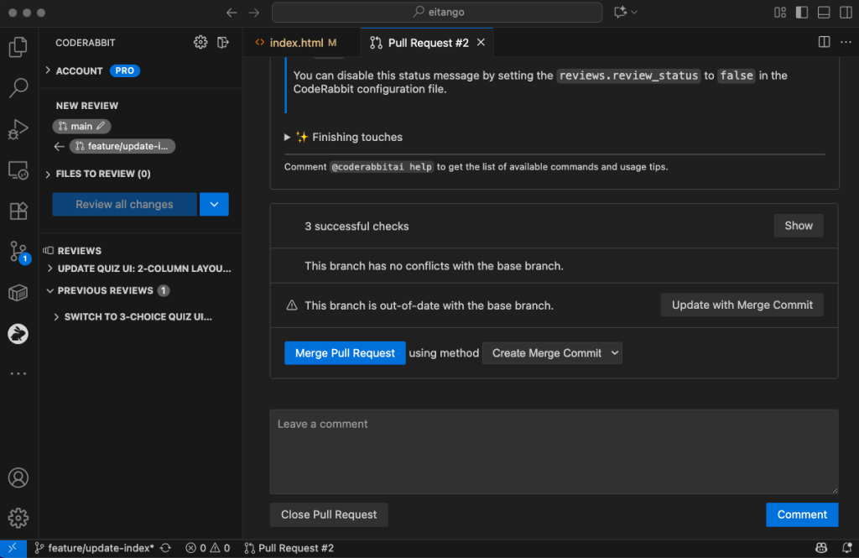This screenshot has width=859, height=558.
Task: Open the merge method dropdown
Action: [552, 353]
